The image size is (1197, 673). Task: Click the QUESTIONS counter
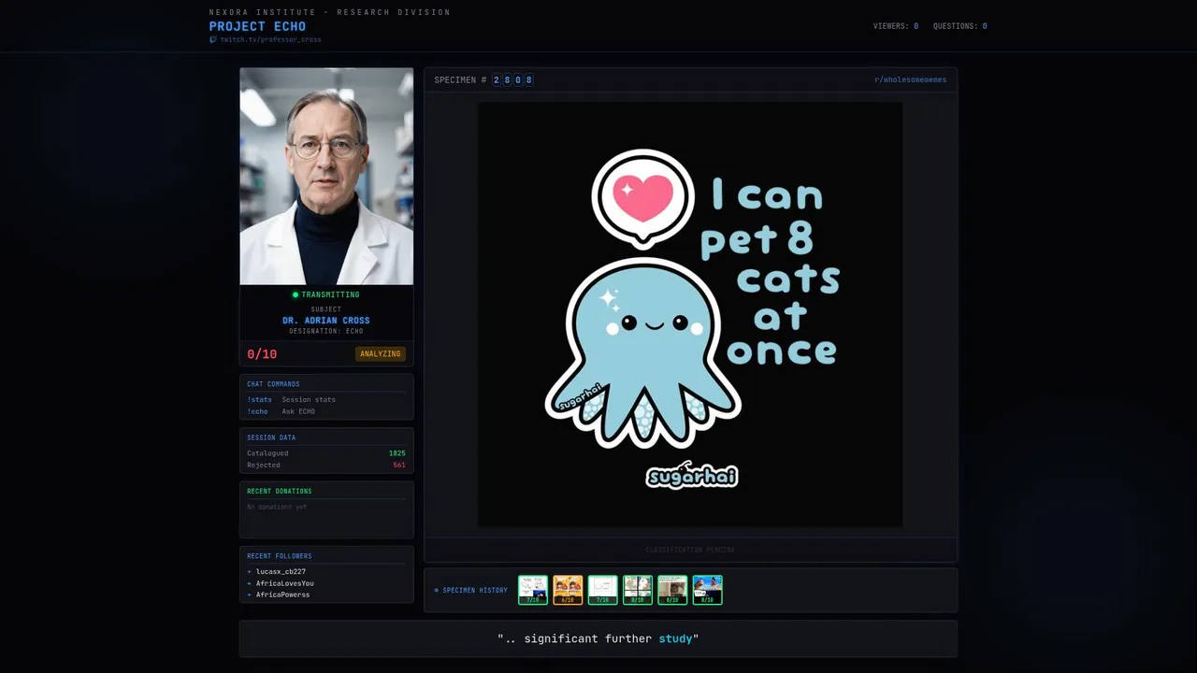959,26
